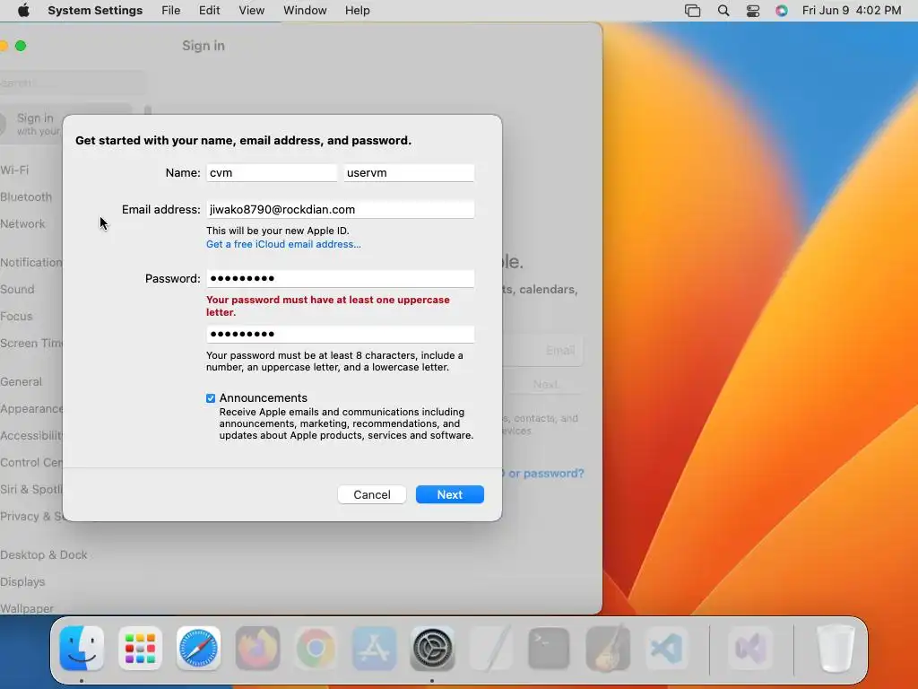Viewport: 918px width, 689px height.
Task: Click Get a free iCloud email address
Action: (283, 244)
